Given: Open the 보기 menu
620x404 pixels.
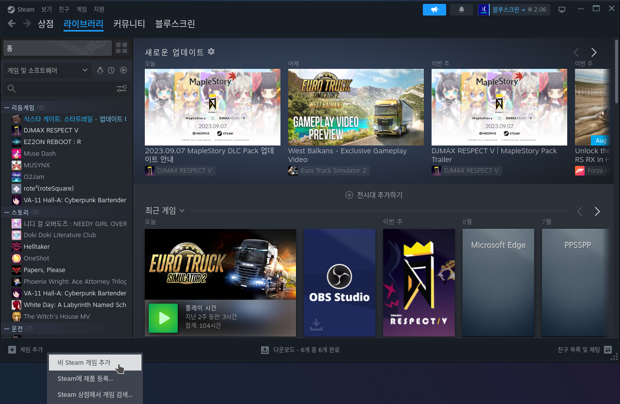Looking at the screenshot, I should 46,9.
